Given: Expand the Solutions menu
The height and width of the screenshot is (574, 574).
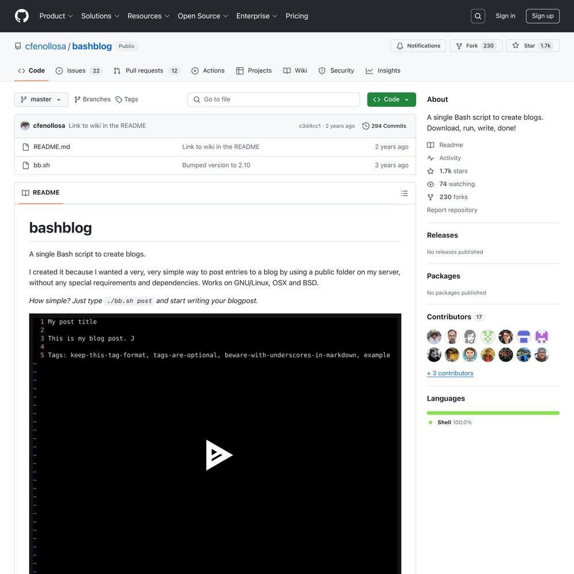Looking at the screenshot, I should coord(100,16).
